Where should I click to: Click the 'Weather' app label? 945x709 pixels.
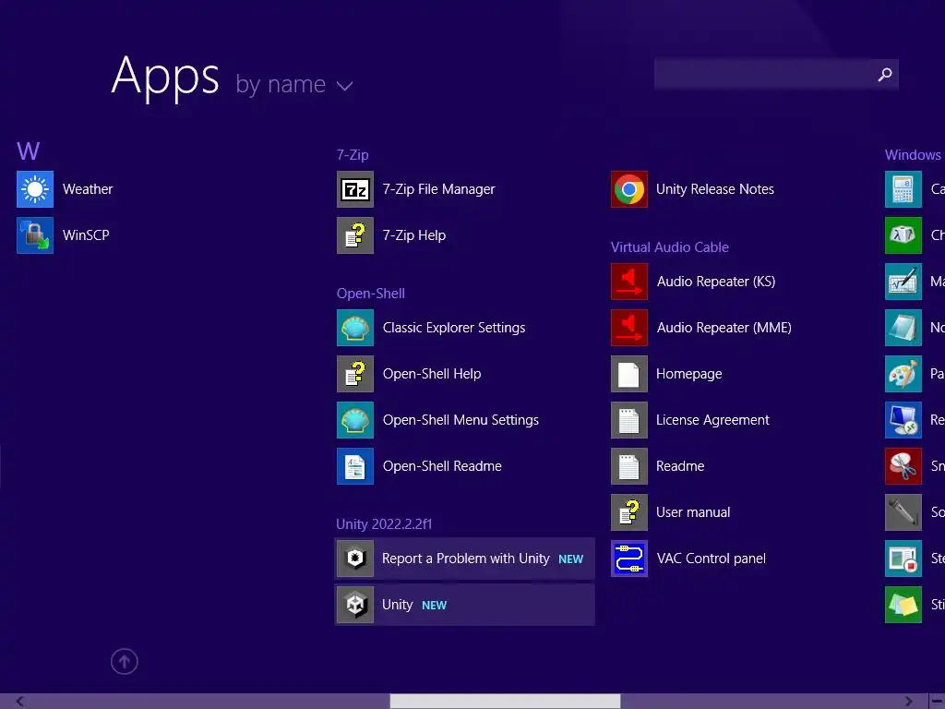pyautogui.click(x=88, y=189)
